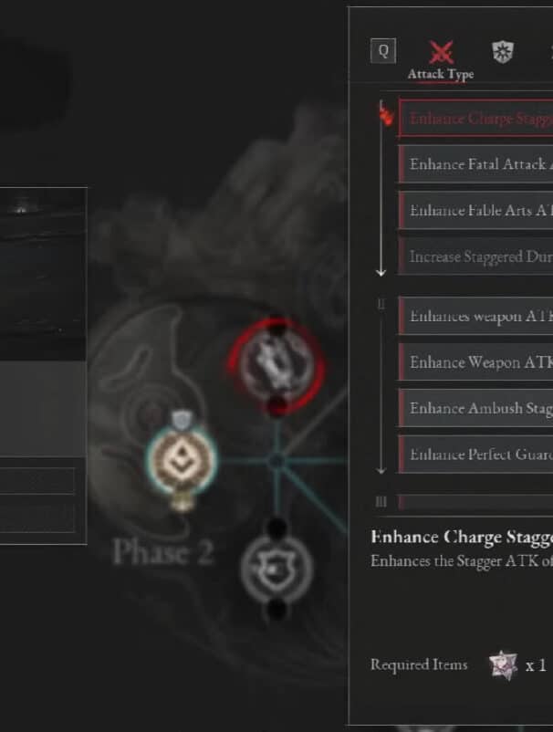This screenshot has width=553, height=732.
Task: Pick the Increase Staggered Duration ability
Action: point(475,256)
